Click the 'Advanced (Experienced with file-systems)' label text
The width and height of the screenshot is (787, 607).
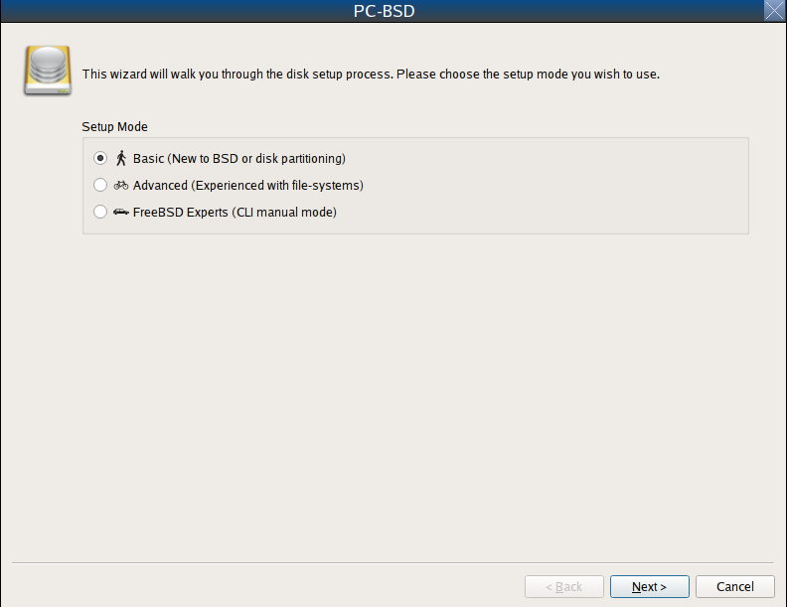click(248, 186)
